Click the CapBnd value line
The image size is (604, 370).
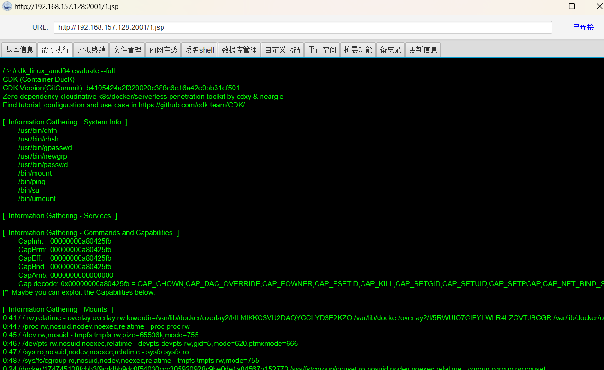tap(65, 267)
